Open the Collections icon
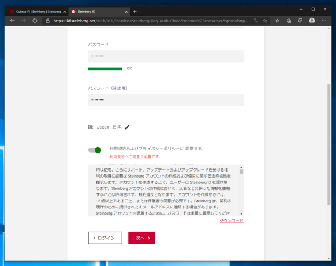The height and width of the screenshot is (266, 336). pyautogui.click(x=288, y=21)
